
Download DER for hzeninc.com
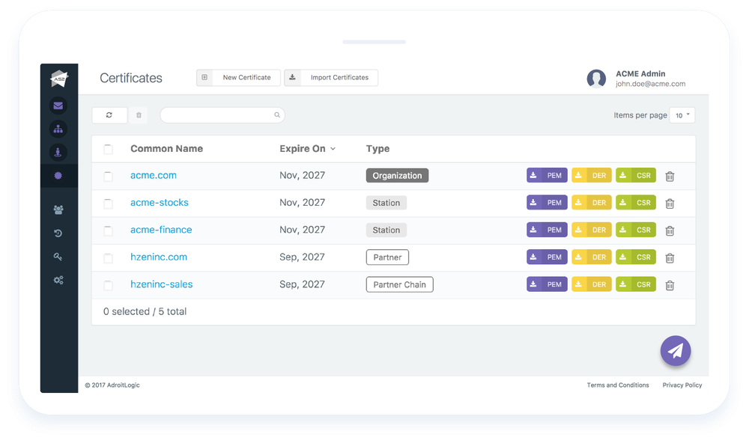click(x=592, y=257)
